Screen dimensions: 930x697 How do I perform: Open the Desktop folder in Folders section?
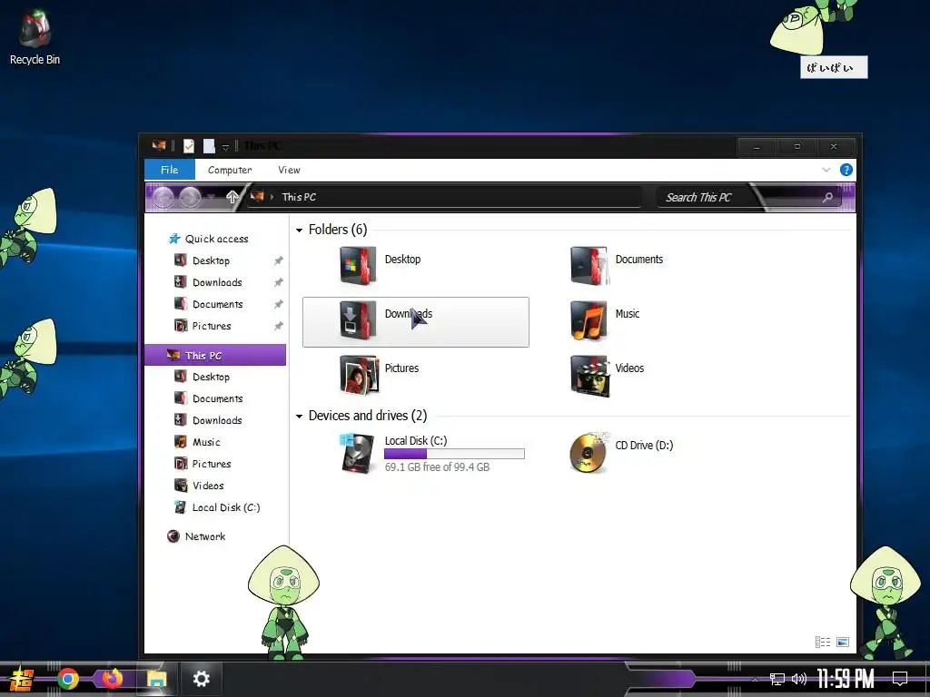point(381,265)
